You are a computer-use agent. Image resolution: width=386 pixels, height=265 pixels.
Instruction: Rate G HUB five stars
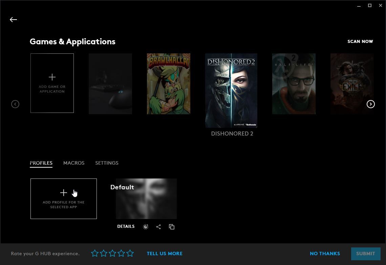[130, 253]
